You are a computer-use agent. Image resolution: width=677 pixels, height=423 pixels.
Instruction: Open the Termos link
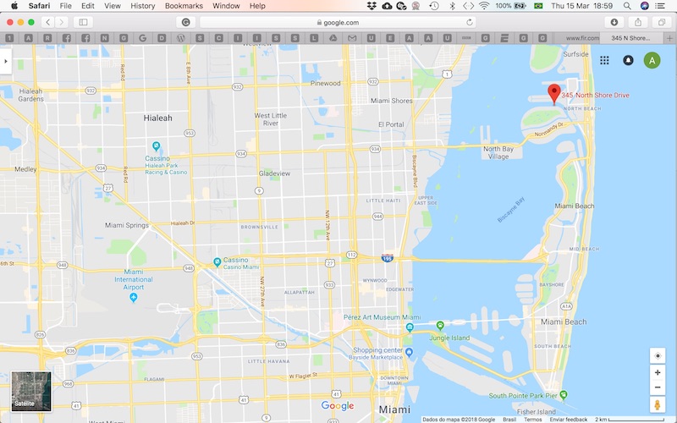click(533, 419)
